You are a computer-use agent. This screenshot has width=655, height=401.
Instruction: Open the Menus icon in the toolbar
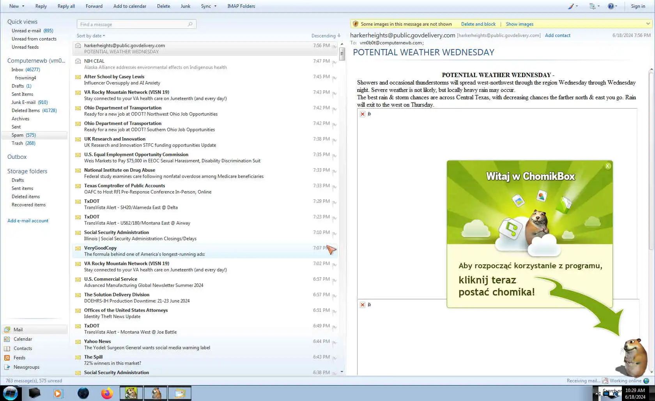594,6
